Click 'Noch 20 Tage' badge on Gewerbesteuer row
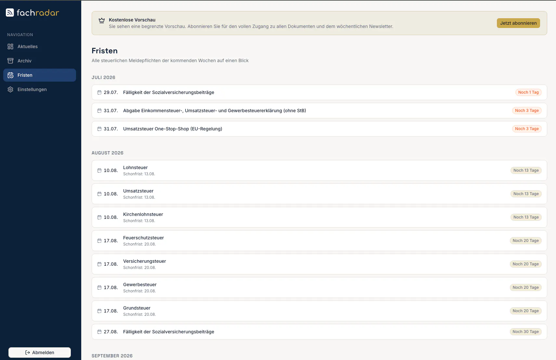The height and width of the screenshot is (360, 556). 526,287
